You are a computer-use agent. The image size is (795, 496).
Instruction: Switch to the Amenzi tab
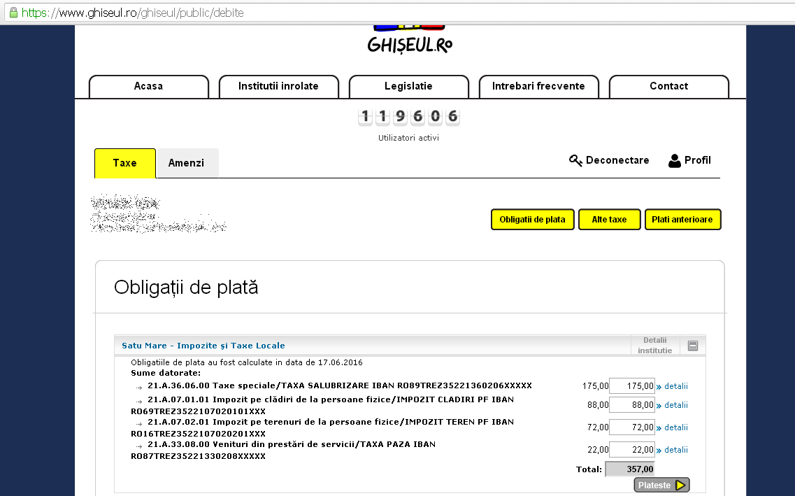186,163
